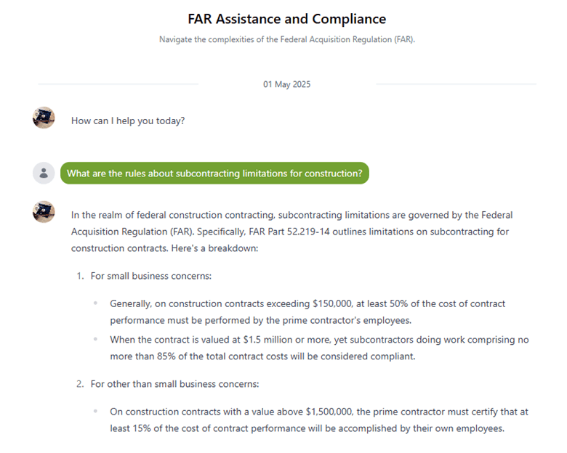Click the number "1." list marker
Image resolution: width=567 pixels, height=453 pixels.
(81, 276)
